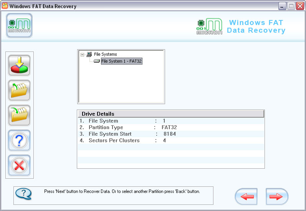The image size is (306, 211).
Task: Open help with the blue question mark button
Action: click(19, 140)
